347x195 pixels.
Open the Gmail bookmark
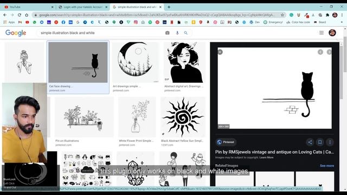20,22
